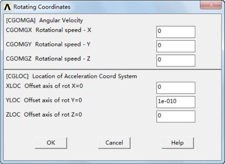Screen dimensions: 225x164
Task: Click the [CGOMGA] Angular Velocity heading
Action: [x=44, y=21]
